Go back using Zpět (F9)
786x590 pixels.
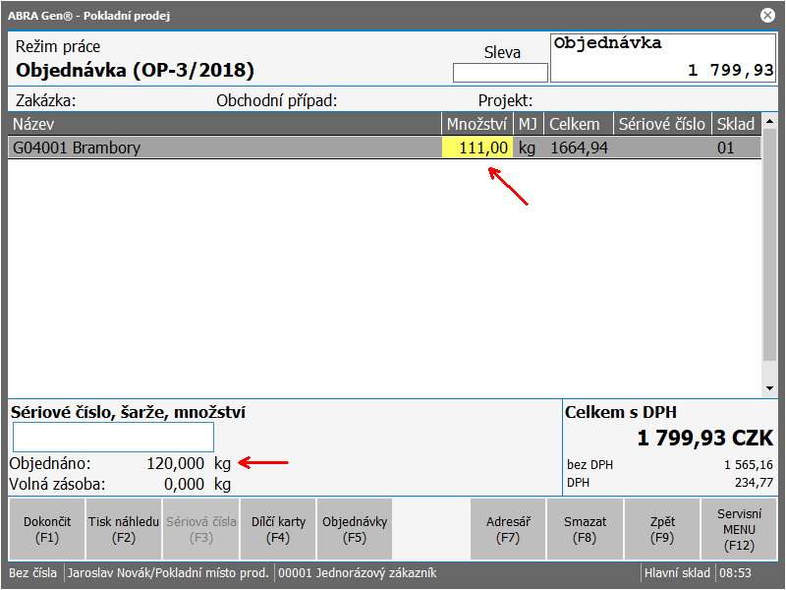click(662, 529)
